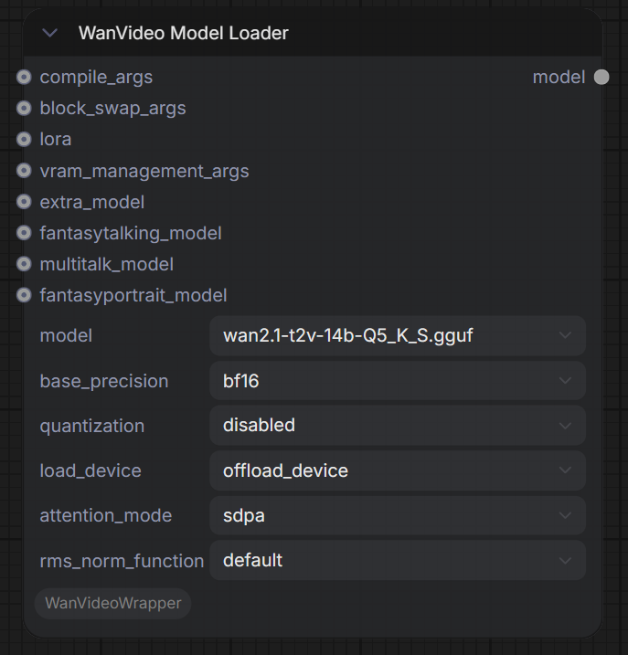Click the rms_norm_function label

pos(122,561)
